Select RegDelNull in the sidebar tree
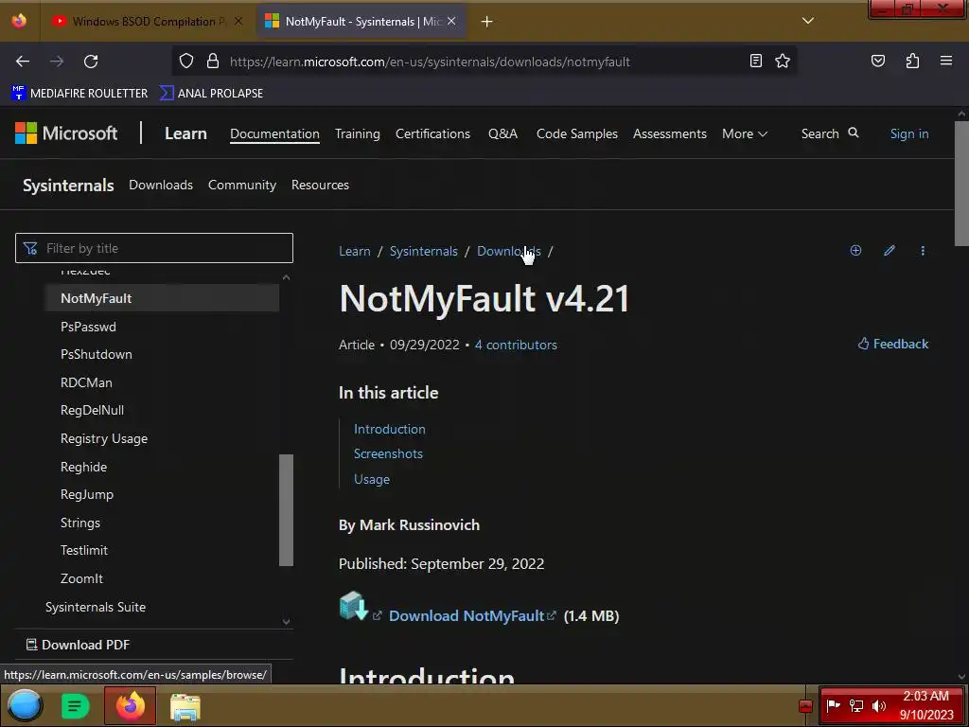 [92, 410]
